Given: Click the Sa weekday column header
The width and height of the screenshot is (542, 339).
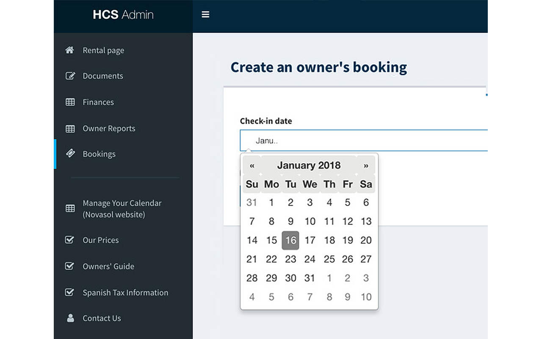Looking at the screenshot, I should point(366,184).
